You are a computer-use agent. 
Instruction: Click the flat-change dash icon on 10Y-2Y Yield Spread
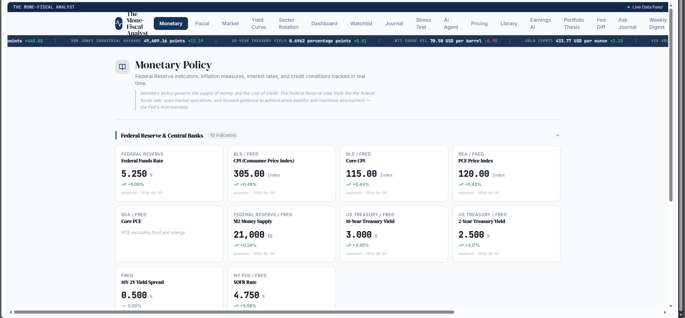[124, 306]
